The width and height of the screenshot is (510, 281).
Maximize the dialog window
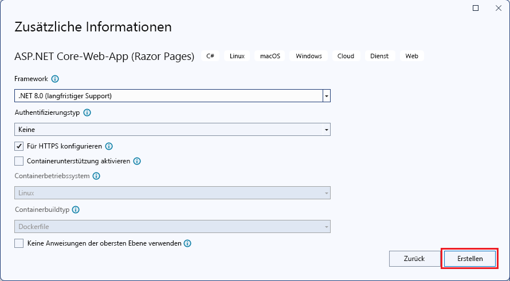point(476,8)
